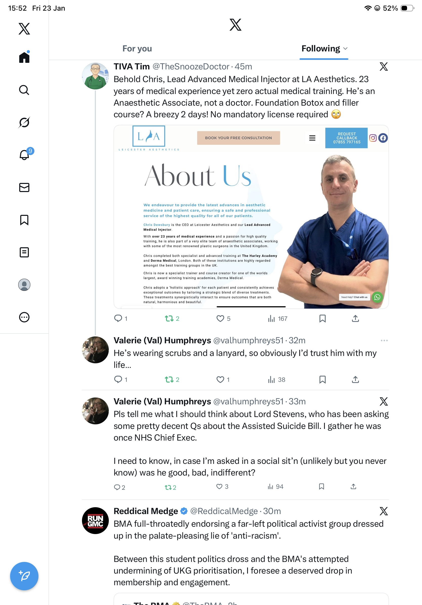Viewport: 422px width, 605px height.
Task: Open Lists icon in the sidebar
Action: [24, 252]
